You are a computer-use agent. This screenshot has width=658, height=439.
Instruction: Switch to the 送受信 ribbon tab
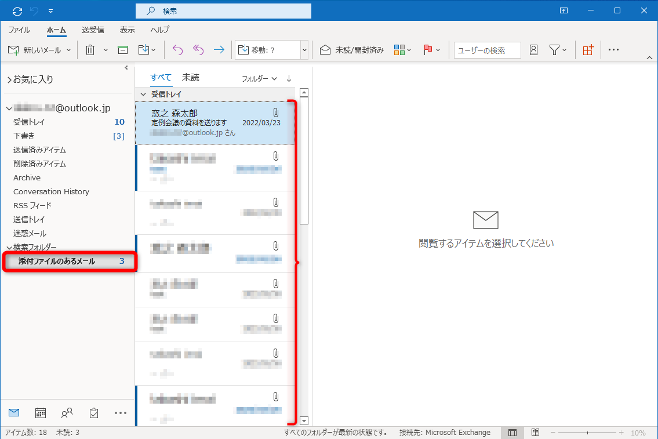[93, 30]
